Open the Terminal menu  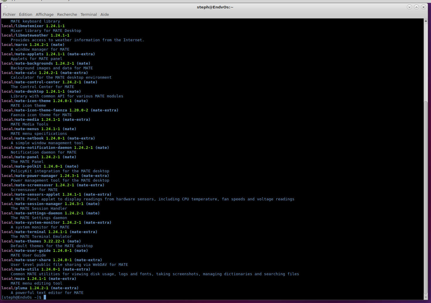point(89,14)
